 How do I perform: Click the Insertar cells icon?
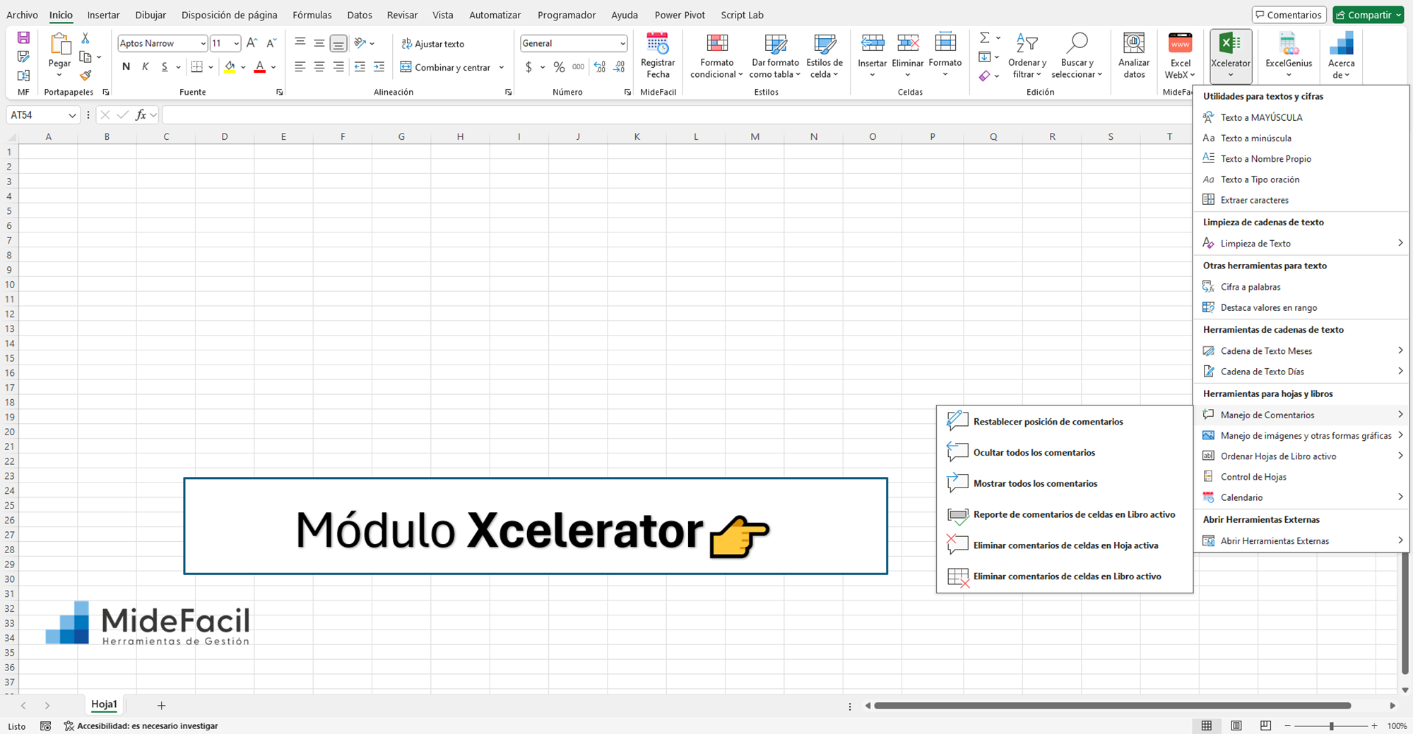pos(872,44)
